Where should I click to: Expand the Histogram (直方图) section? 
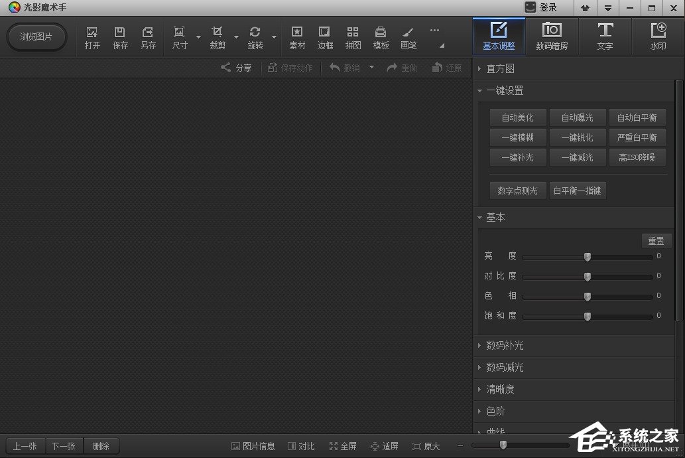(499, 68)
